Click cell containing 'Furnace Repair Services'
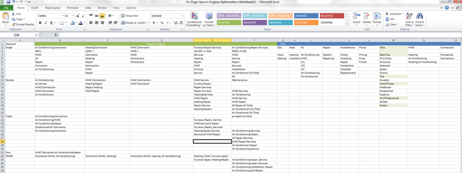The height and width of the screenshot is (173, 462). [x=212, y=47]
